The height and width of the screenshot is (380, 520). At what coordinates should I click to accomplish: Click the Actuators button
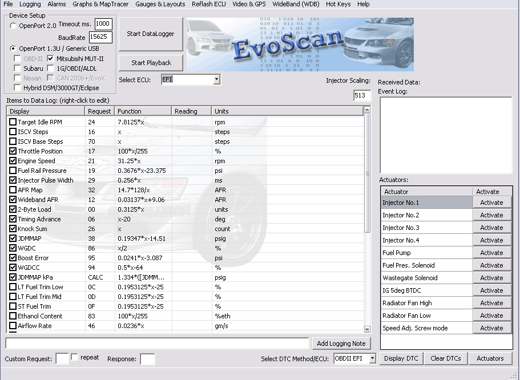click(x=490, y=358)
